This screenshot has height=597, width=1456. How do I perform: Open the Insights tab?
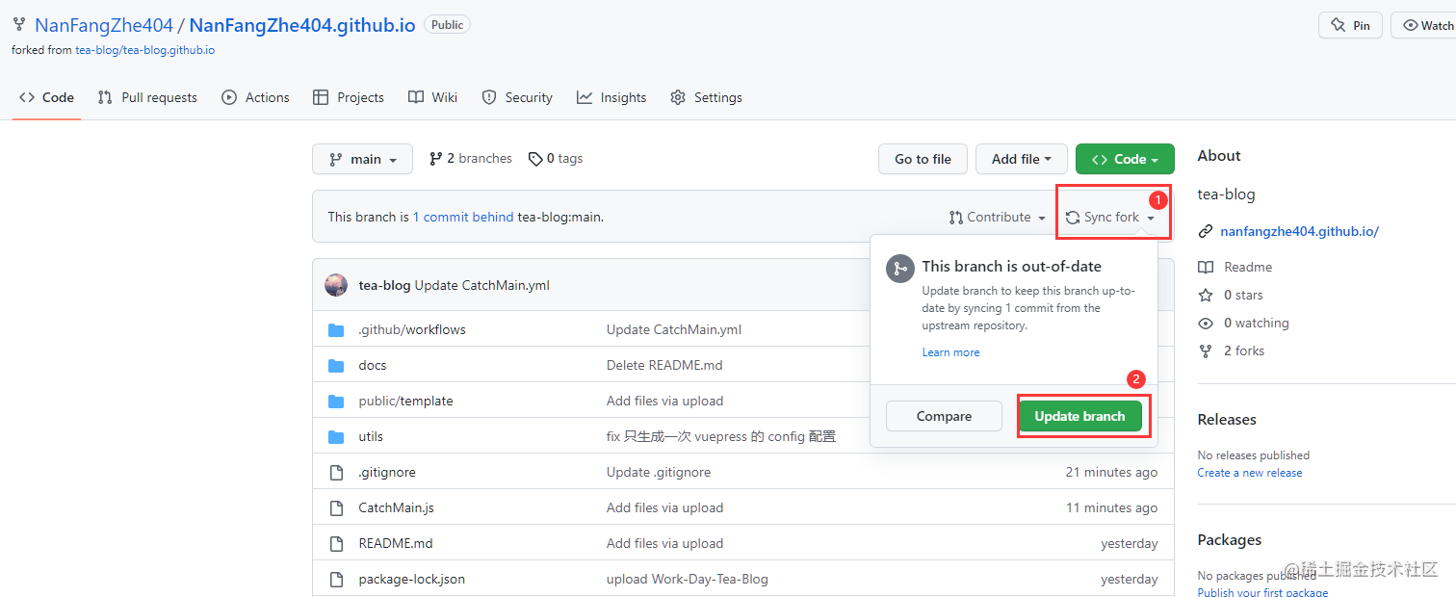click(611, 97)
